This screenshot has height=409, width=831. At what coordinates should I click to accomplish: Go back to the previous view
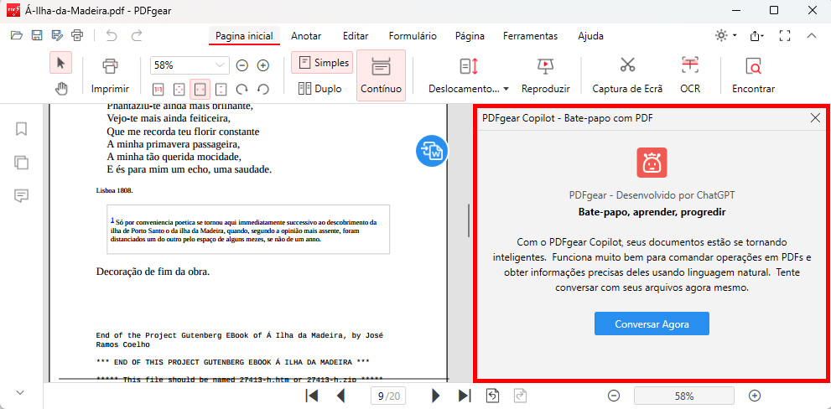[492, 396]
